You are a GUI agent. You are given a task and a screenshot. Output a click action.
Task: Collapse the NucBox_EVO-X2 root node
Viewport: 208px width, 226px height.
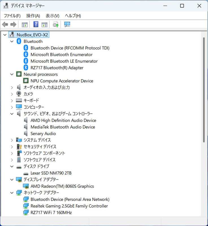point(5,35)
